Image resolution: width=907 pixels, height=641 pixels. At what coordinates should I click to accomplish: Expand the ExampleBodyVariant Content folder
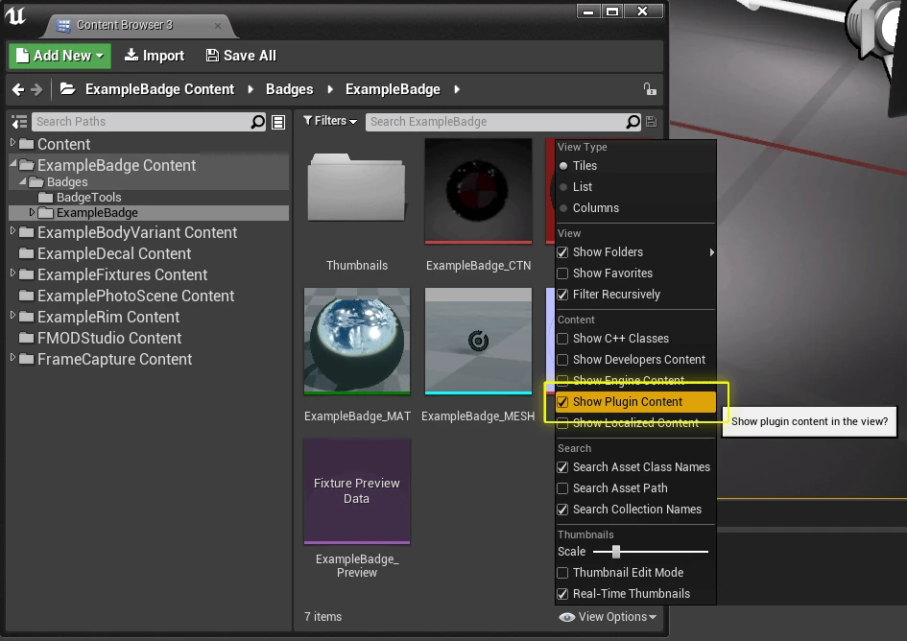(x=12, y=231)
